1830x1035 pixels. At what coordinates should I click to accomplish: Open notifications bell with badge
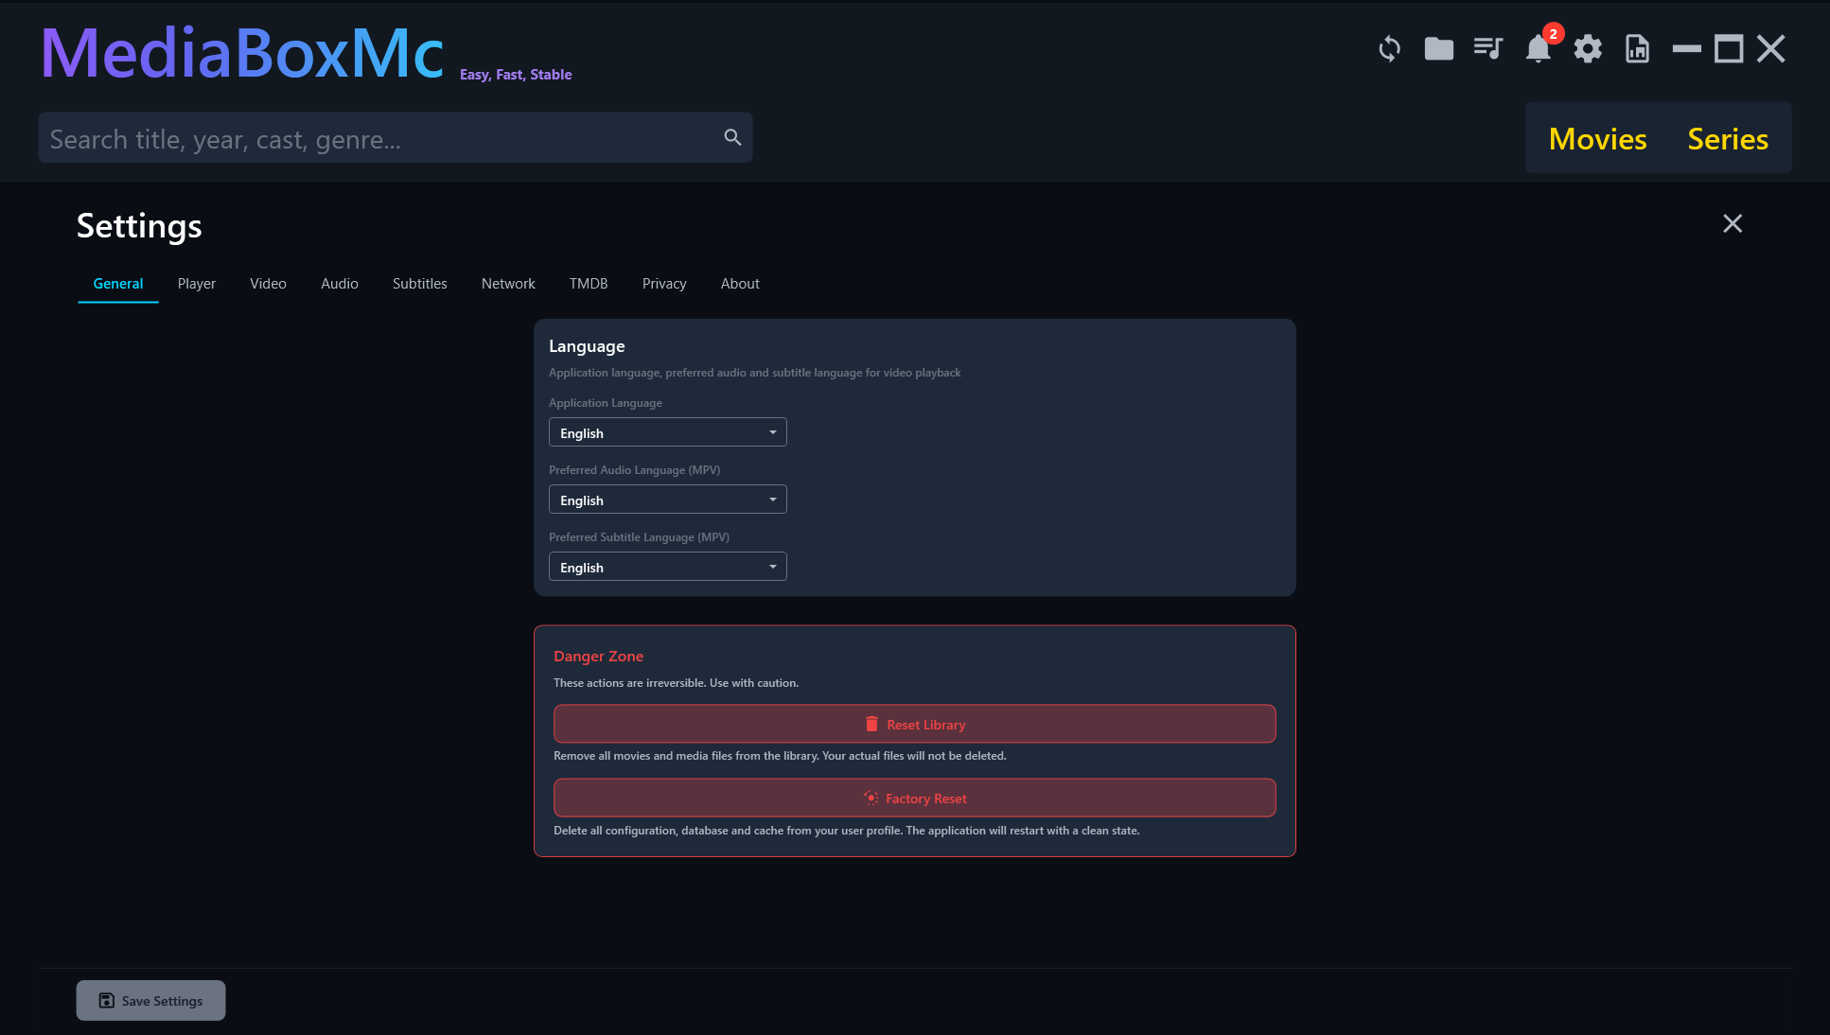click(1539, 49)
